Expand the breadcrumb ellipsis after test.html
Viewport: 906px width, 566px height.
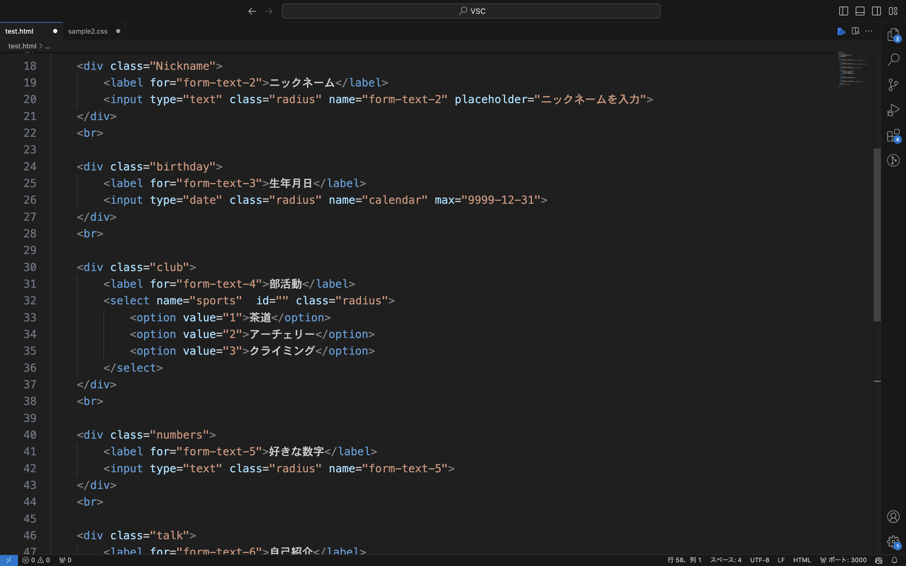[48, 46]
